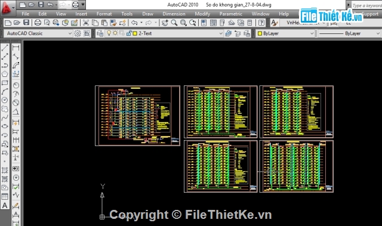Toggle the lock icon of 2-Text layer
Screen dimensions: 382x226
coord(129,33)
